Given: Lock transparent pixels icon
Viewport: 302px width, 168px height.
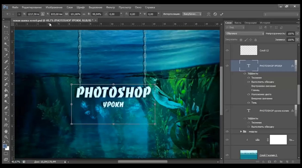Looking at the screenshot, I should (x=241, y=40).
